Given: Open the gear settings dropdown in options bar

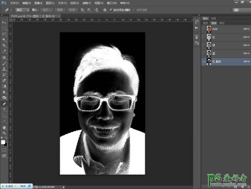Looking at the screenshot, I should [x=105, y=9].
